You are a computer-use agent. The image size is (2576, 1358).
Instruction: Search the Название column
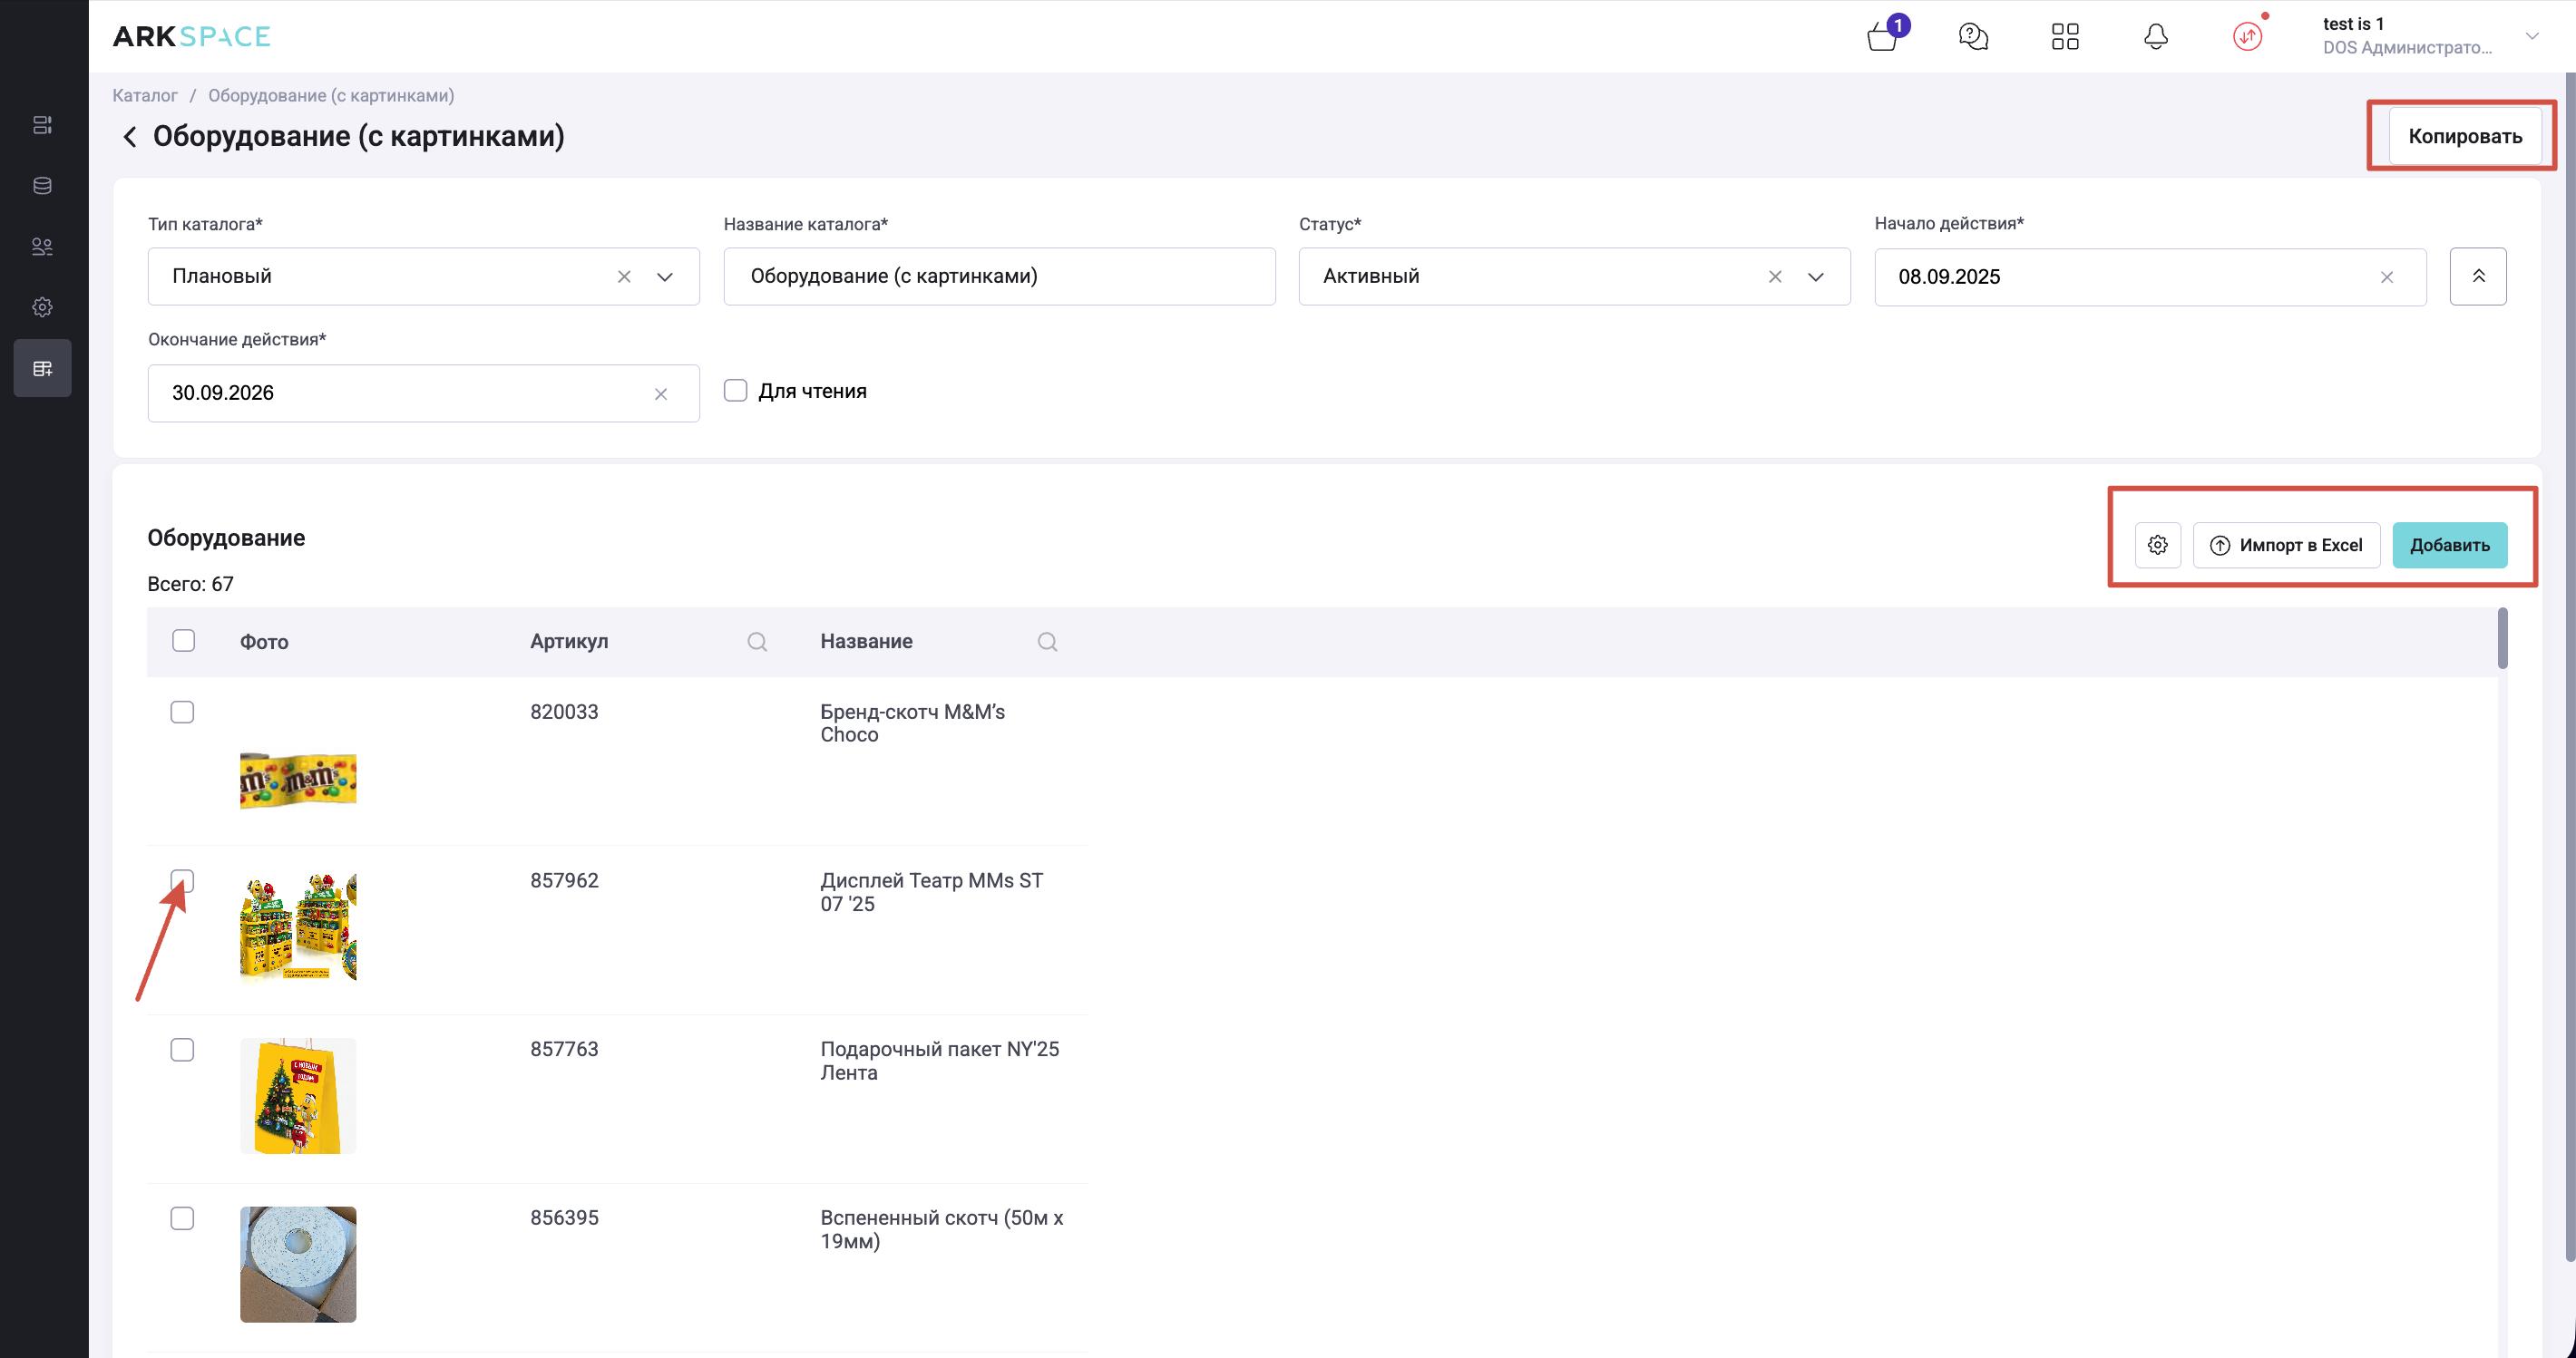1047,642
